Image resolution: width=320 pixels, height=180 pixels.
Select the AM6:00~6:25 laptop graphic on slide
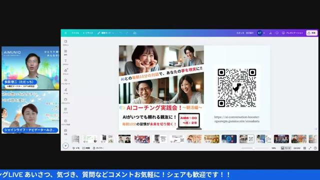point(189,121)
